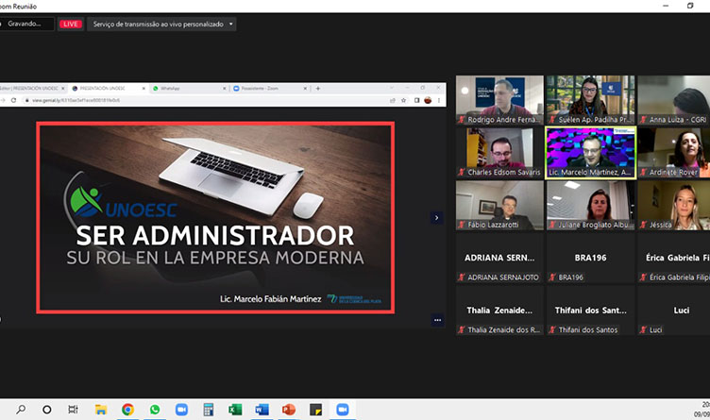Open a new browser tab with plus

click(318, 88)
